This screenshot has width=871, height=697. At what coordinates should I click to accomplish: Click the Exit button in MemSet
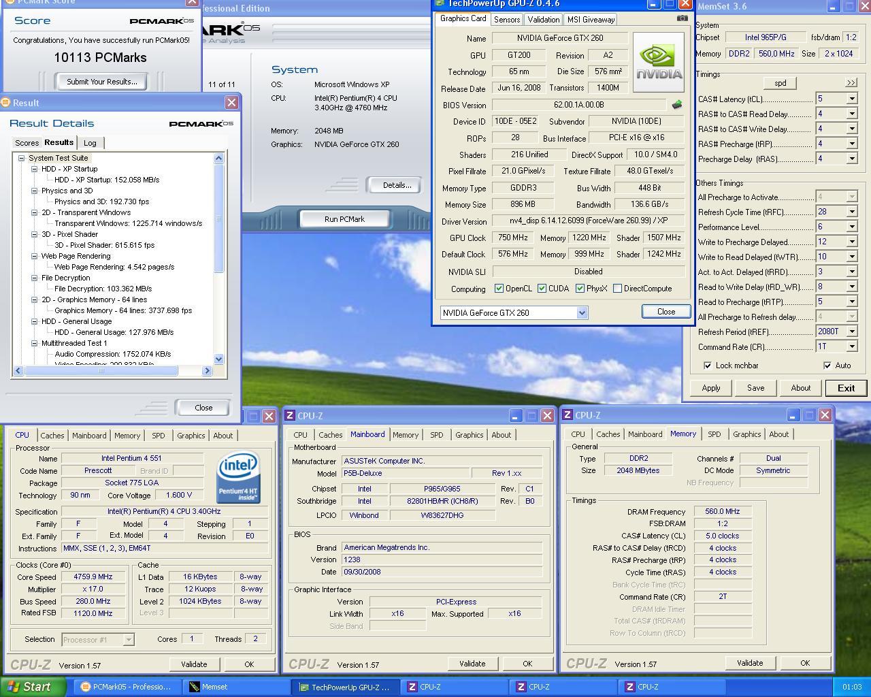click(846, 388)
